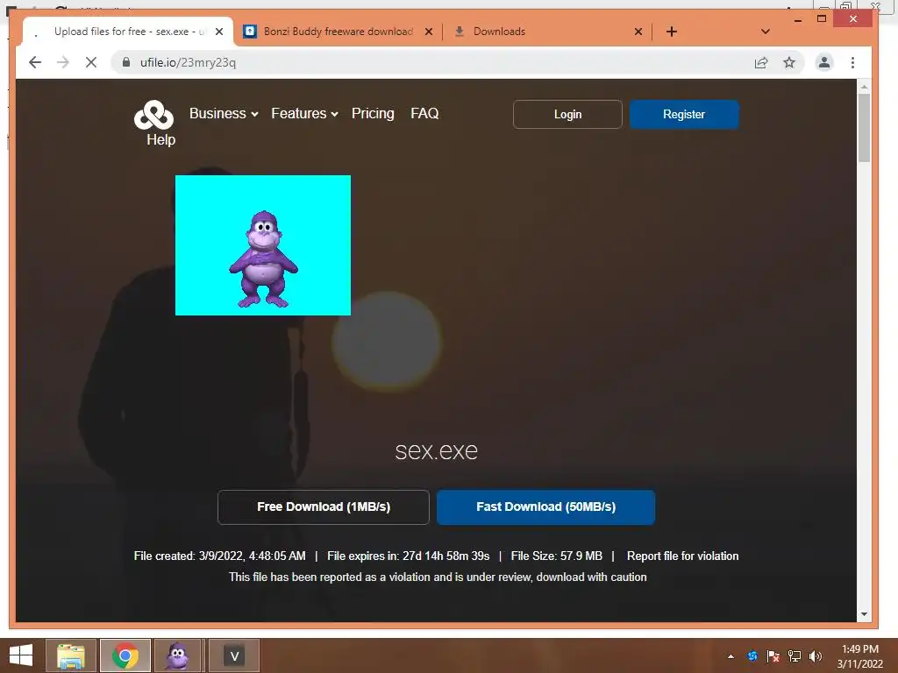Viewport: 898px width, 673px height.
Task: Open the Help link
Action: (161, 139)
